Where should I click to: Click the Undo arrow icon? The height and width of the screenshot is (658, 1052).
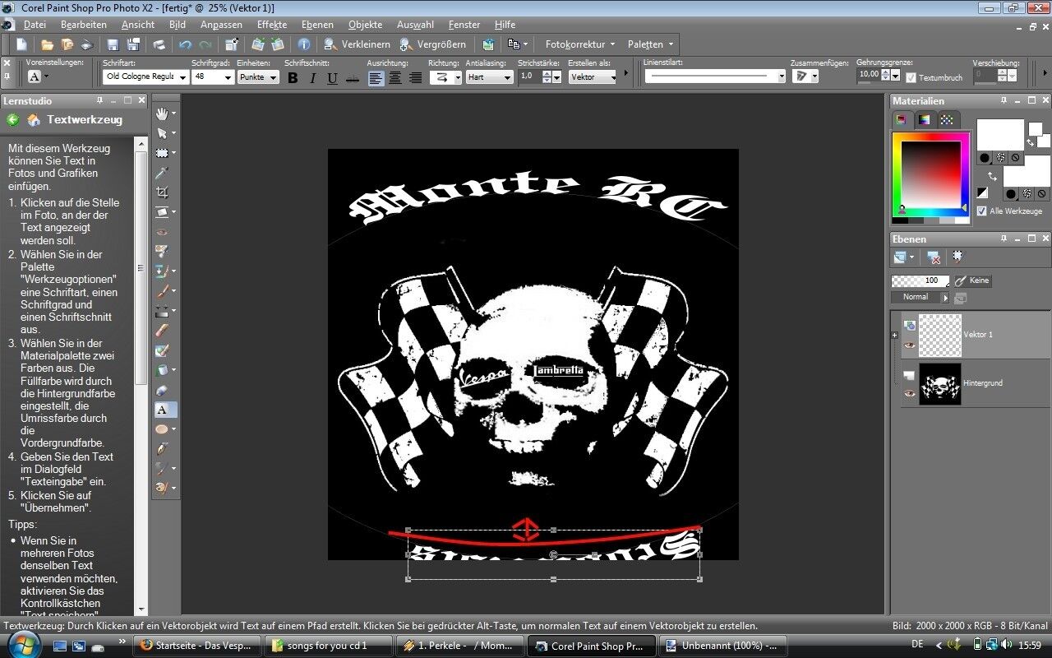pyautogui.click(x=185, y=44)
